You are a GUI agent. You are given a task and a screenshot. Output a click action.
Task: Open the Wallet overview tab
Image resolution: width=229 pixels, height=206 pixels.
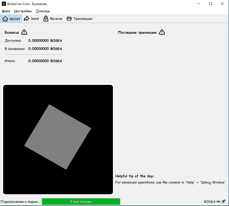[x=11, y=19]
